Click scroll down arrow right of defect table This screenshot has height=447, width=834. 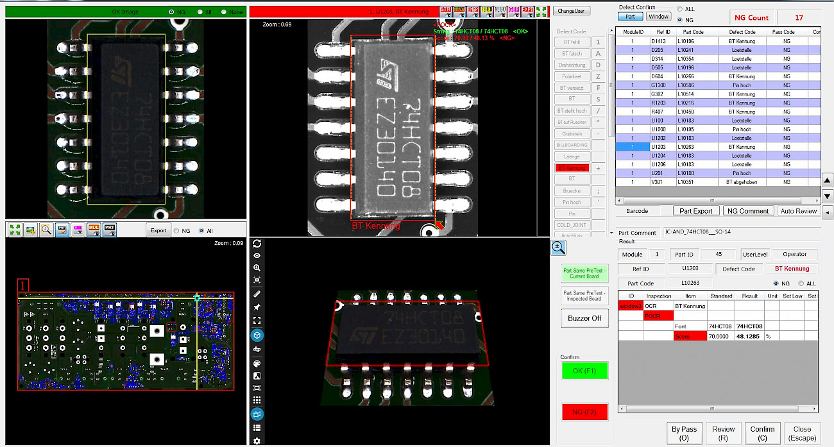[x=828, y=196]
